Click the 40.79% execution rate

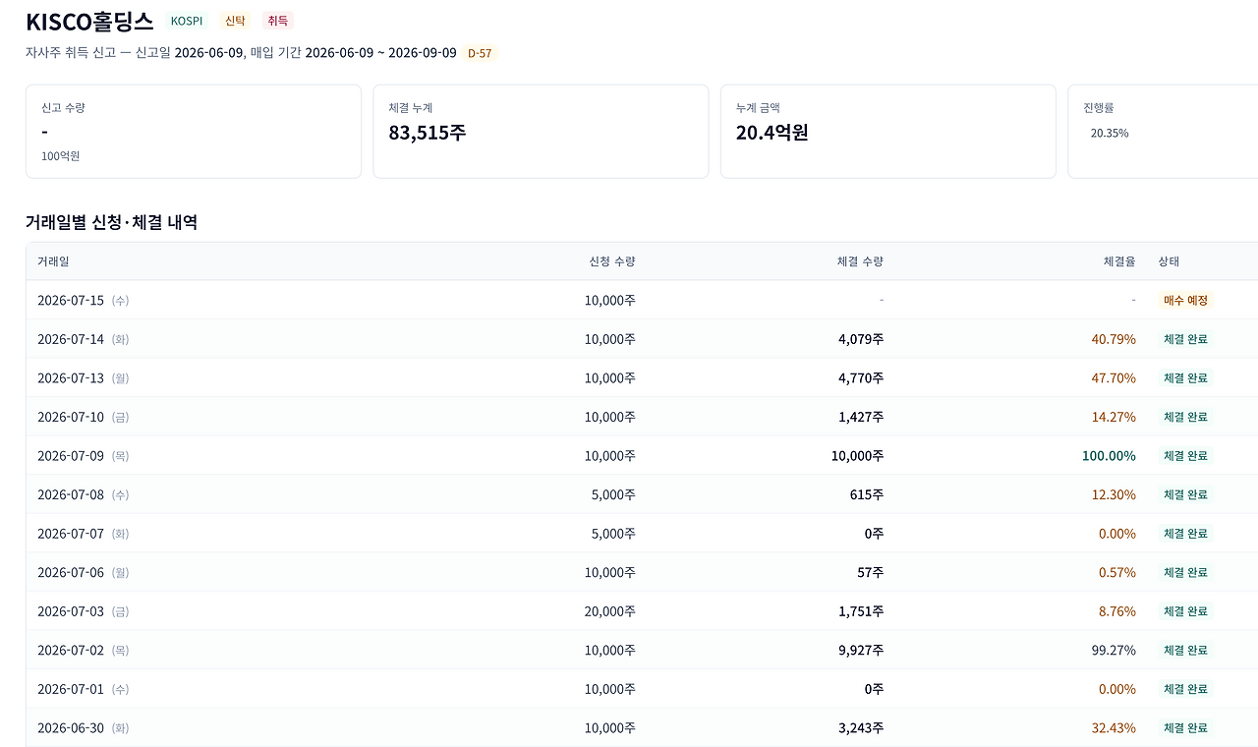1114,339
